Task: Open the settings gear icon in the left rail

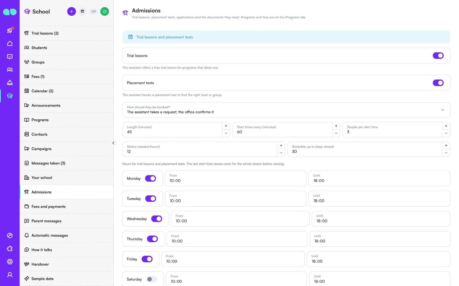Action: pos(10,262)
